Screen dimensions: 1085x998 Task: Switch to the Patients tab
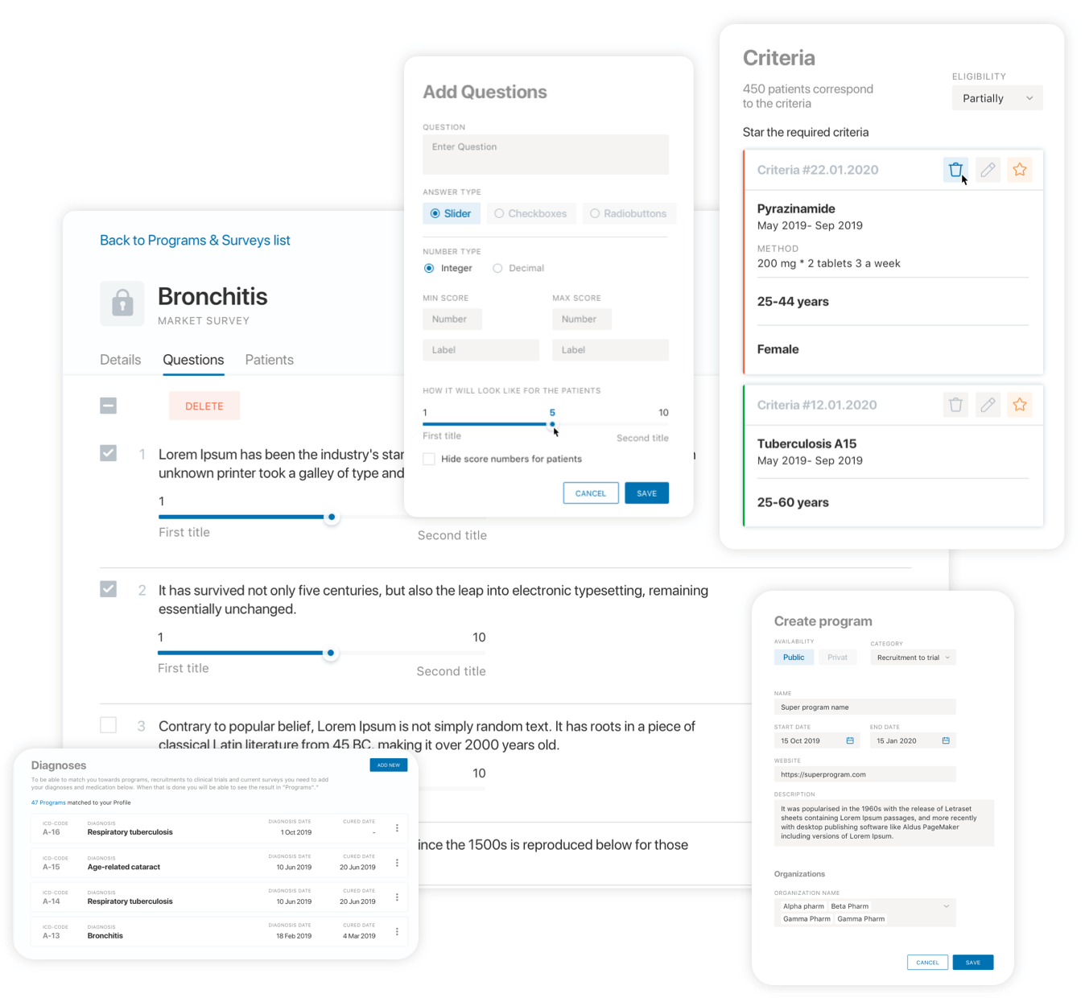point(269,360)
